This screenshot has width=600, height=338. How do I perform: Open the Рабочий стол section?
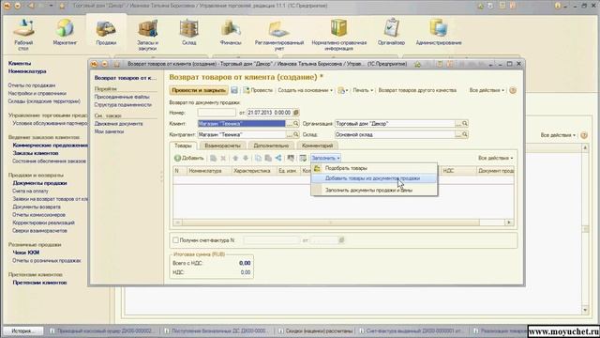point(23,36)
